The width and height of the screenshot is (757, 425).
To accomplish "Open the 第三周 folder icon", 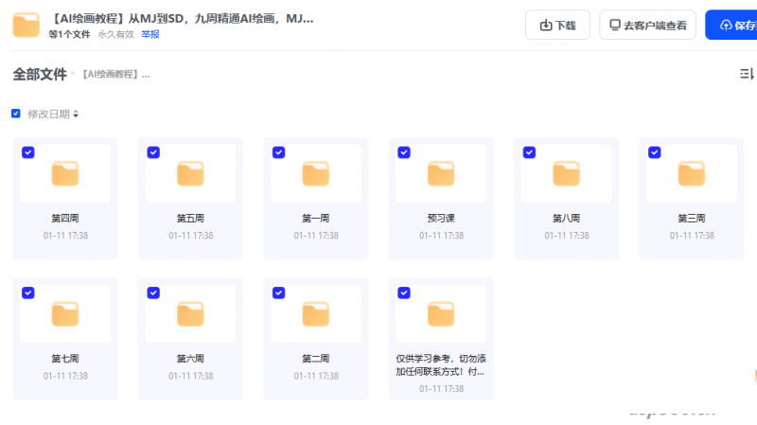I will click(691, 174).
